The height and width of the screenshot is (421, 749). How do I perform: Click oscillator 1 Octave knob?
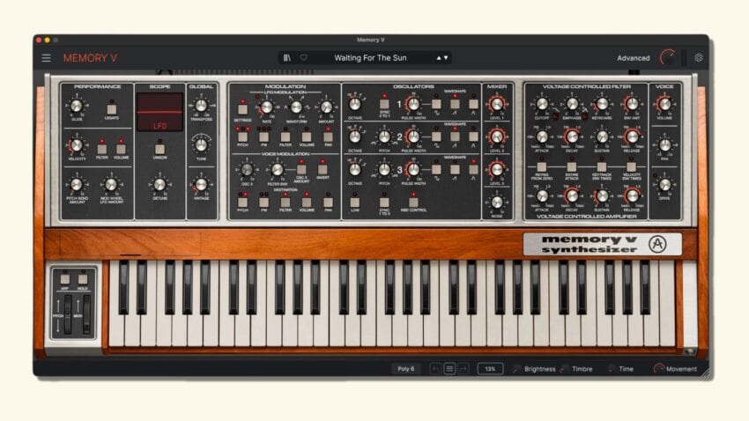[x=354, y=104]
